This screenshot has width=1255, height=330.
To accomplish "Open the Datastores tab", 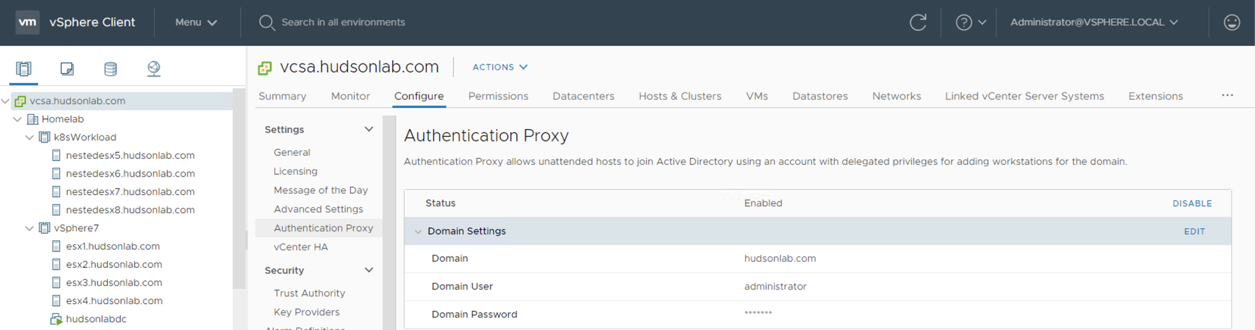I will coord(820,96).
